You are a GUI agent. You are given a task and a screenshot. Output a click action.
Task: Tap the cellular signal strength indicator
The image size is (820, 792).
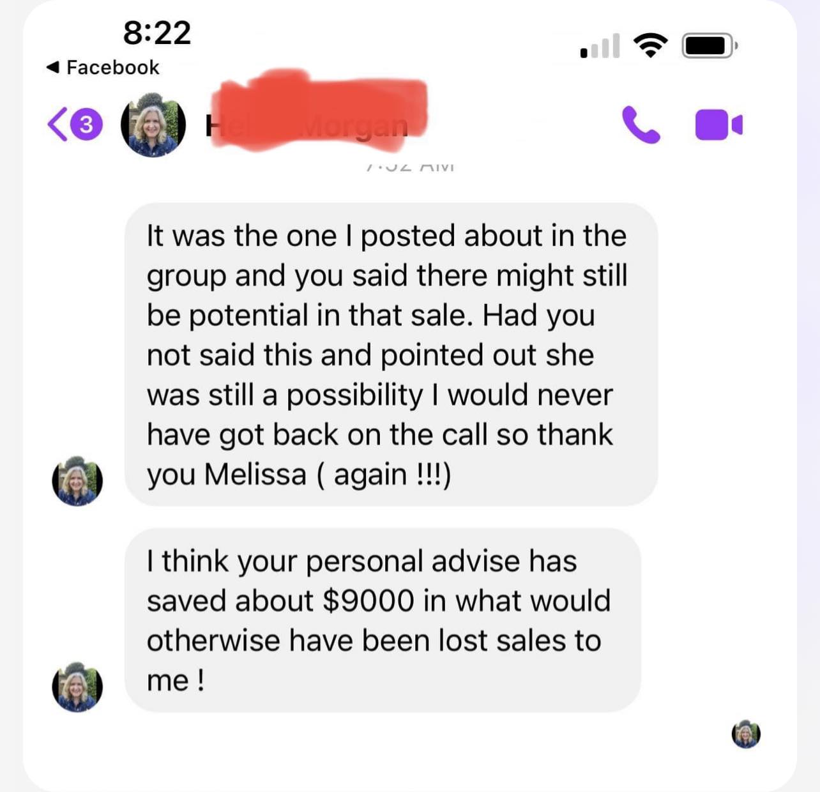click(x=600, y=46)
